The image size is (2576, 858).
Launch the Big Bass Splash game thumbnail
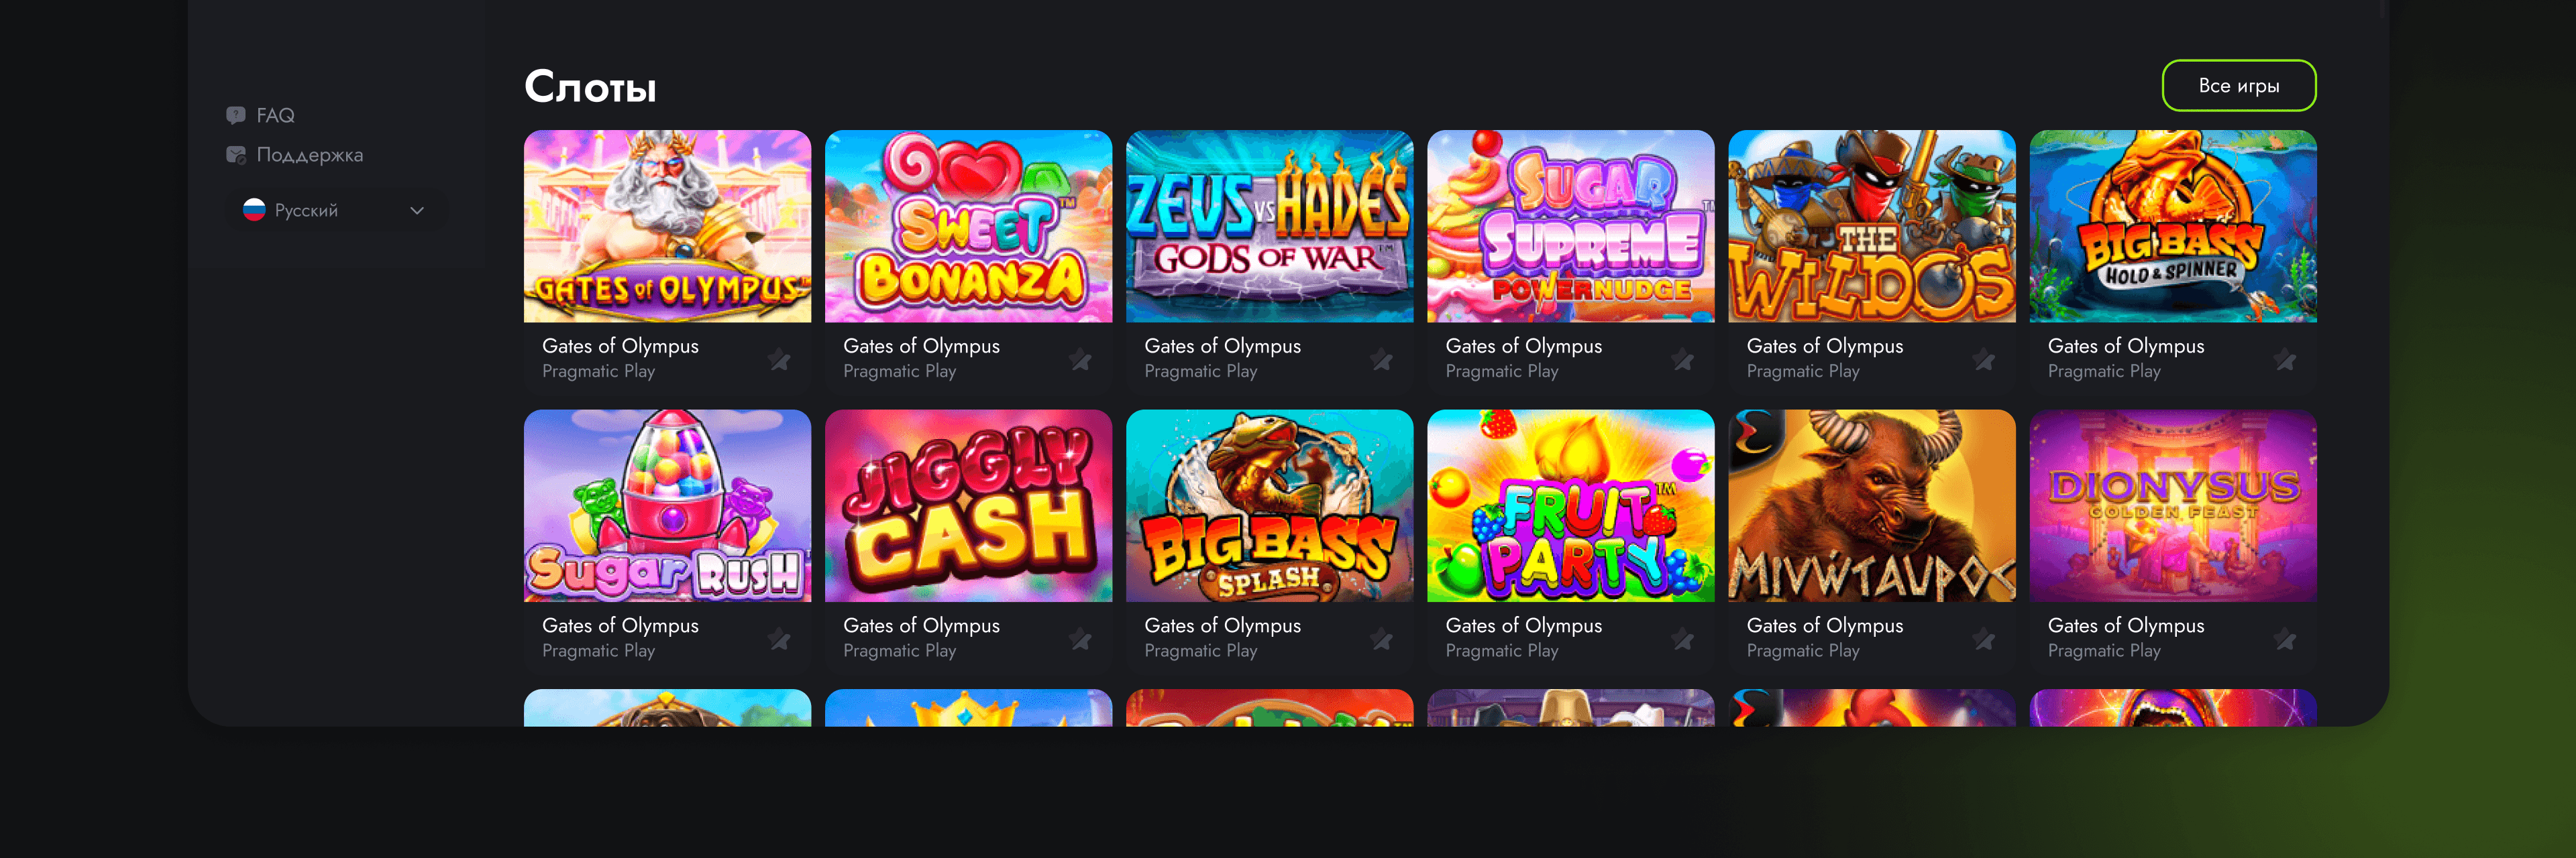1269,505
